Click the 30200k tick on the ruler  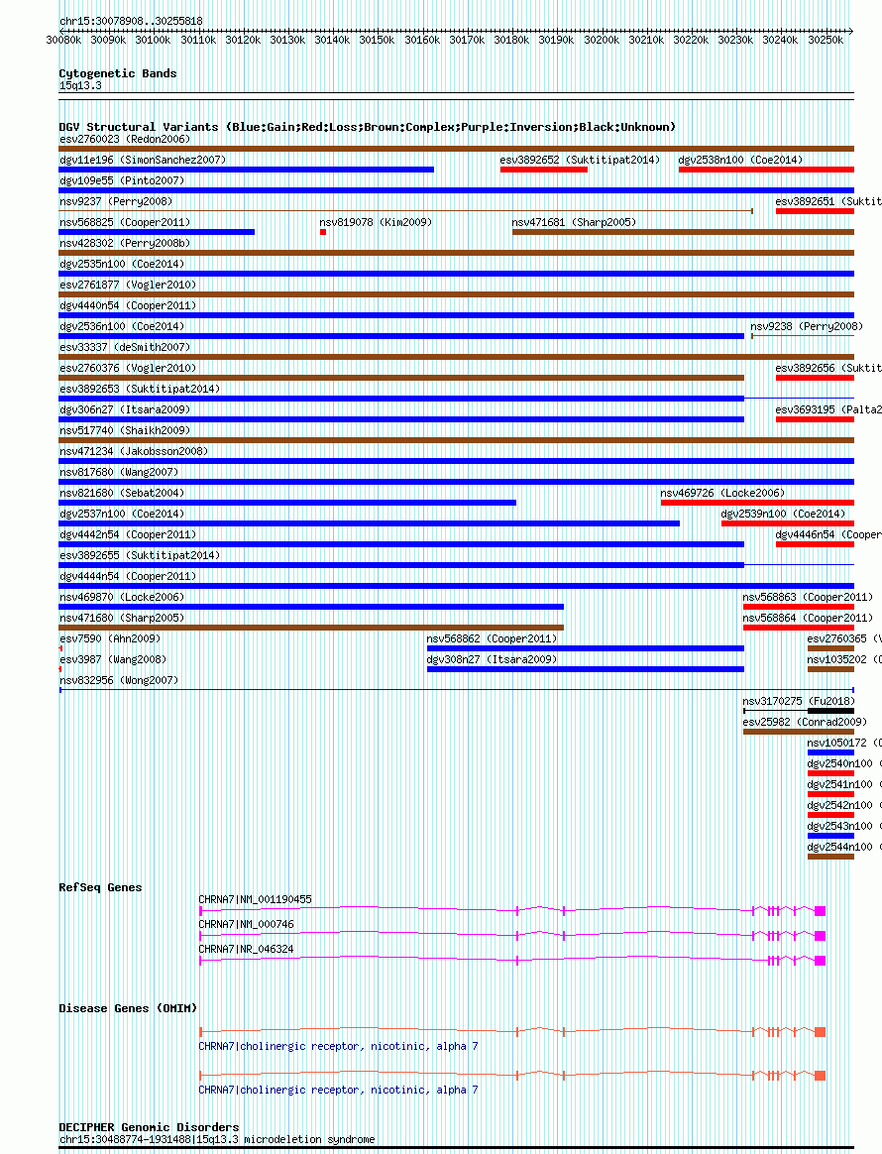(x=602, y=40)
